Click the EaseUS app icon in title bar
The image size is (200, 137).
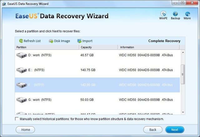[4, 4]
